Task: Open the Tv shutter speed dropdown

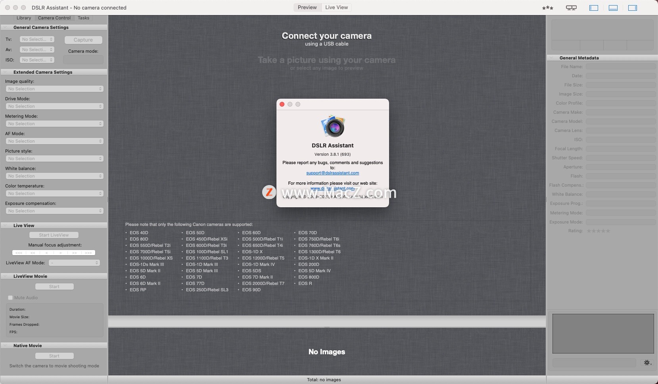Action: pos(37,39)
